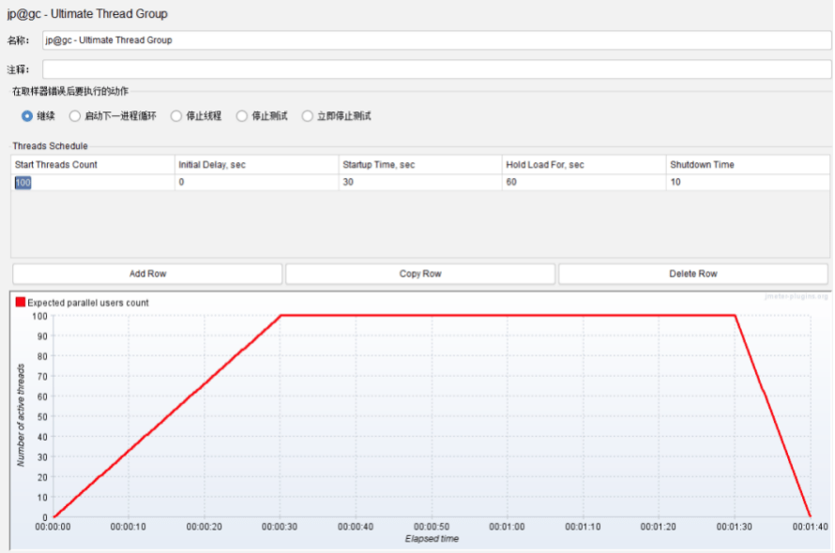Select the Hold Load For cell 60
Image resolution: width=835 pixels, height=553 pixels.
[584, 182]
